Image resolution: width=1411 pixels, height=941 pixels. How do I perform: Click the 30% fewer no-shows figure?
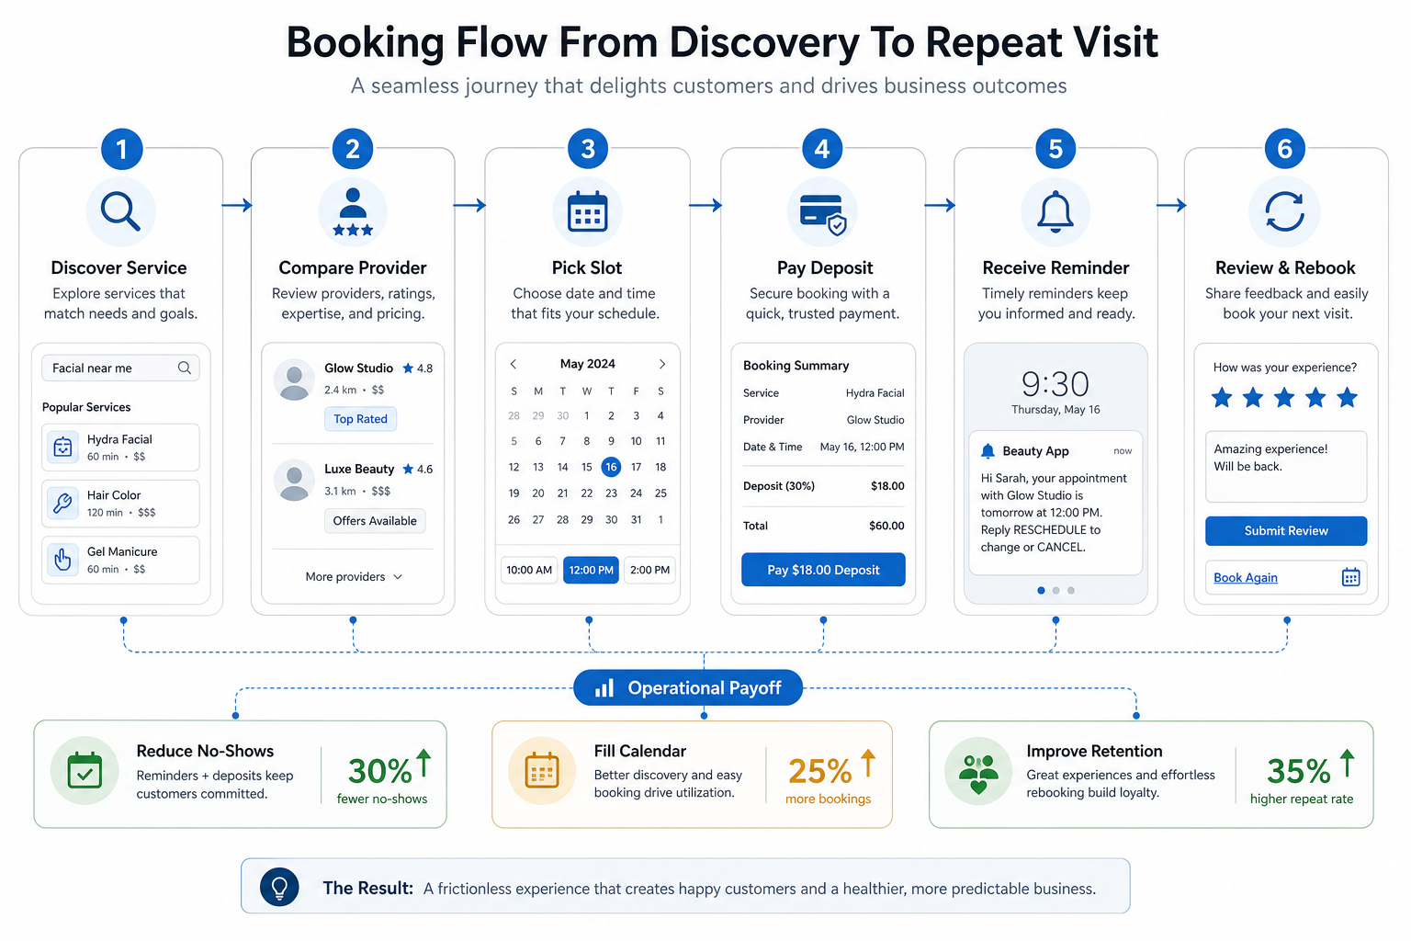380,770
